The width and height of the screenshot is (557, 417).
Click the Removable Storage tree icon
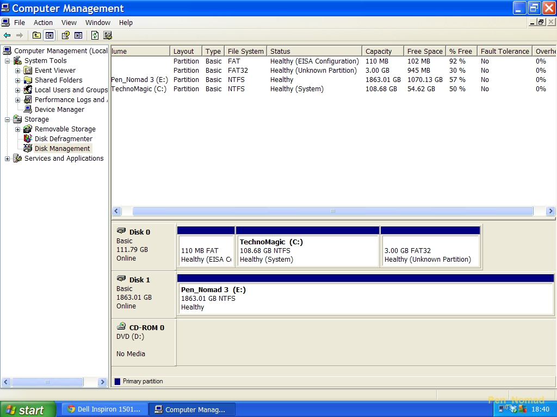[28, 129]
